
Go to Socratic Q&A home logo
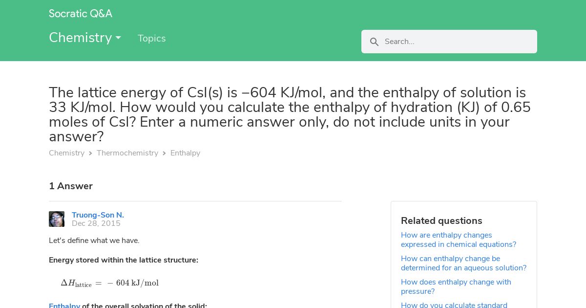tap(81, 14)
